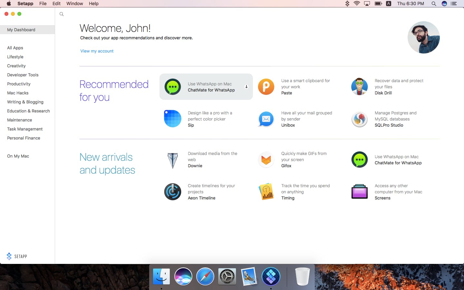Open the Task Management category

(x=25, y=129)
